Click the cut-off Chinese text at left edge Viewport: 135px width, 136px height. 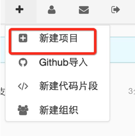(x=3, y=92)
